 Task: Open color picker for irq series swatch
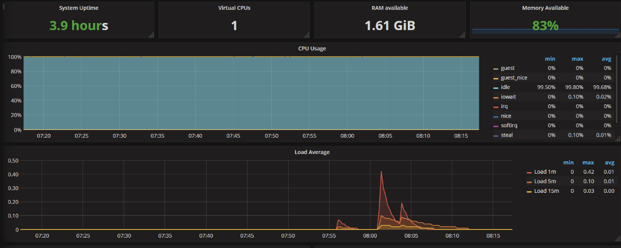tap(495, 107)
